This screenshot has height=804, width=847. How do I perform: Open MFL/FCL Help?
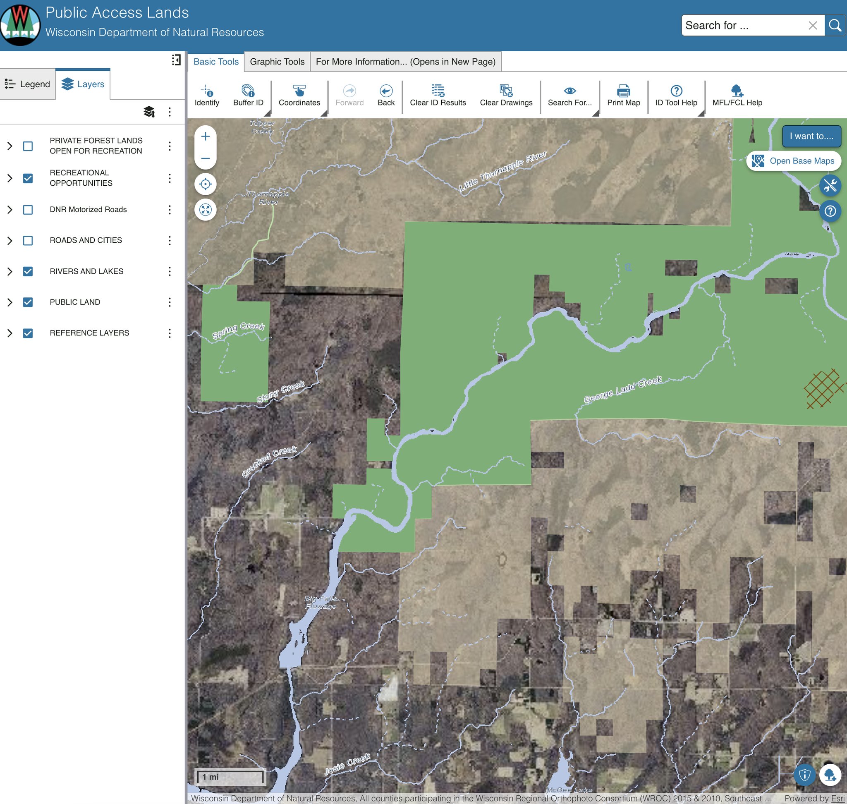(x=737, y=95)
